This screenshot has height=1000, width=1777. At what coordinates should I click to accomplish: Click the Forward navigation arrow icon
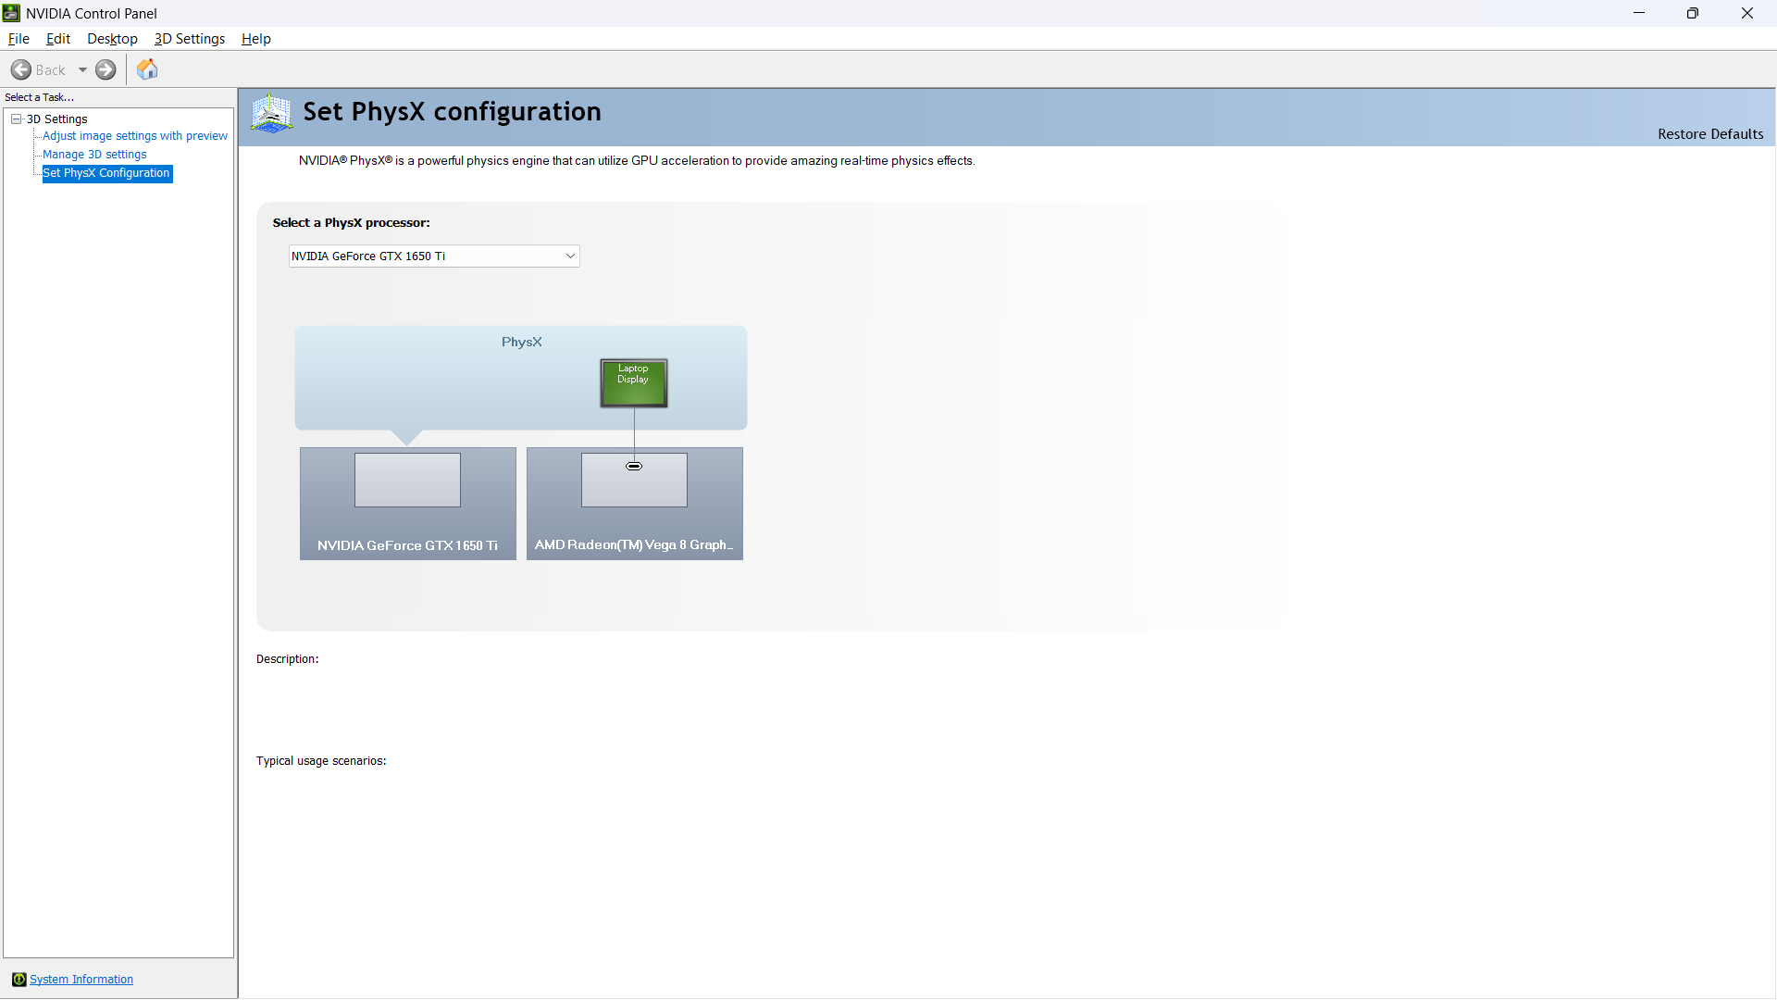click(106, 70)
